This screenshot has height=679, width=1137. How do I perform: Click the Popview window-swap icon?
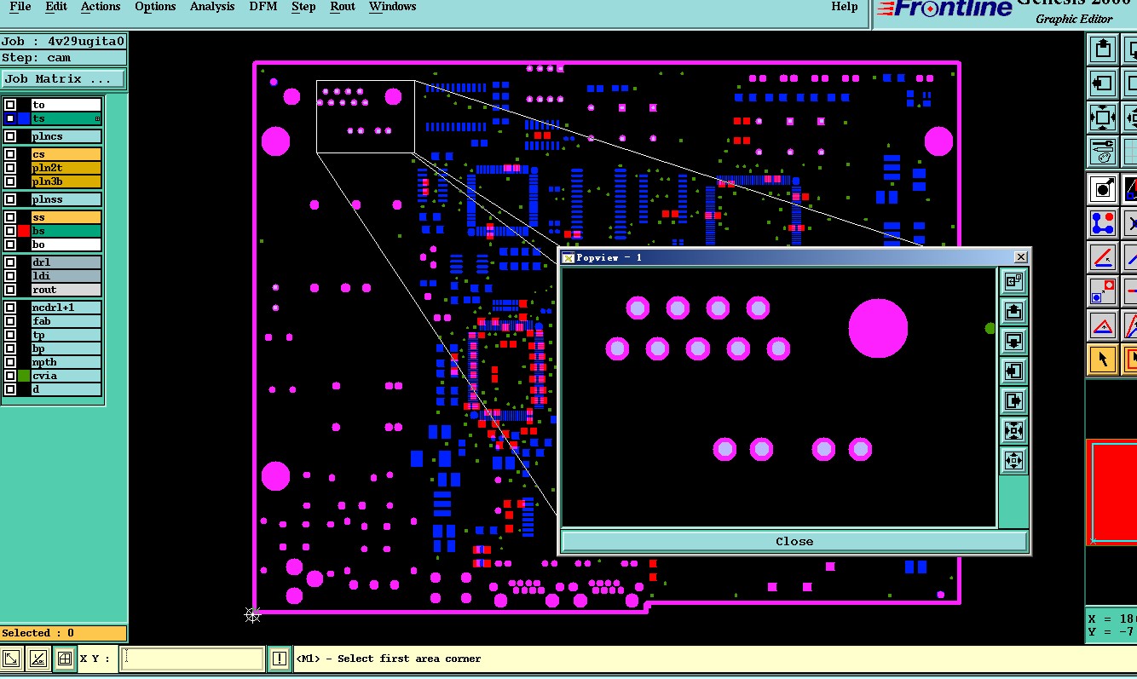pyautogui.click(x=1013, y=281)
